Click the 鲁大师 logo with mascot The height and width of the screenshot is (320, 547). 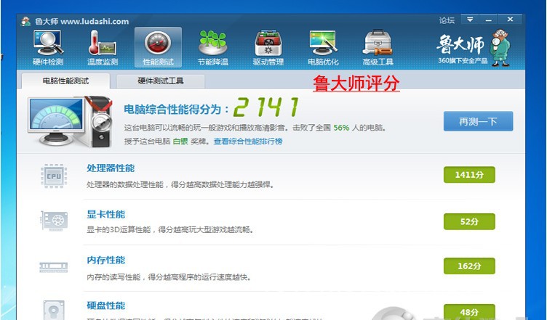point(474,47)
